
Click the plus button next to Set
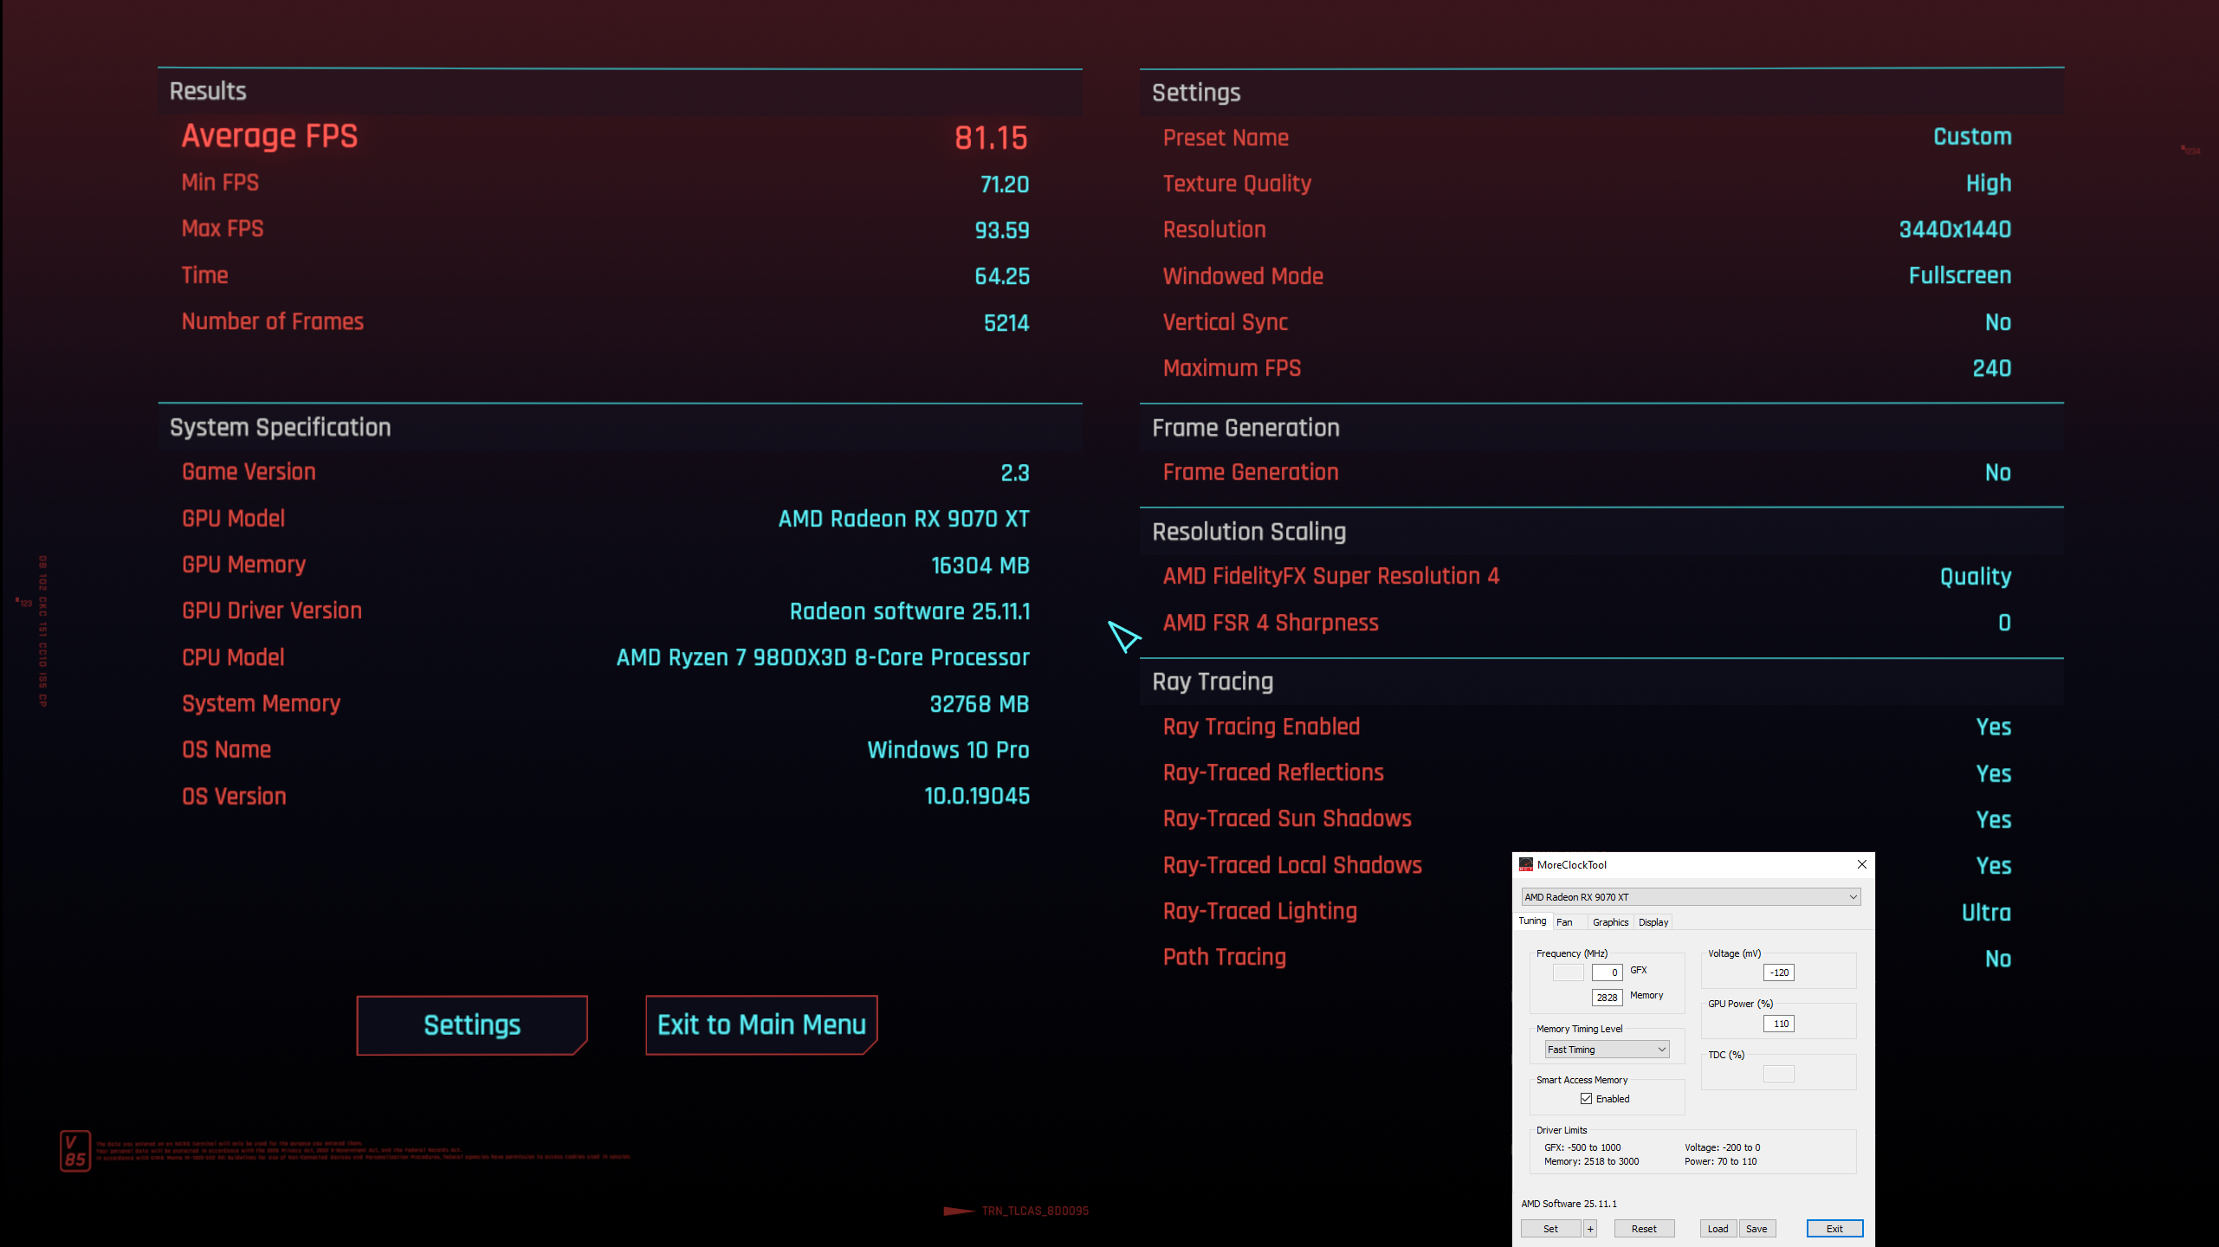(1590, 1229)
